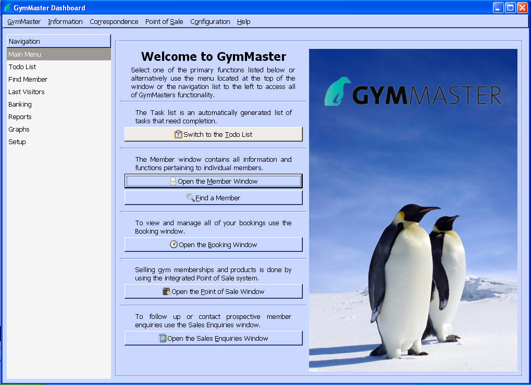Go to Last Visitors in navigation list
This screenshot has height=385, width=531.
27,92
